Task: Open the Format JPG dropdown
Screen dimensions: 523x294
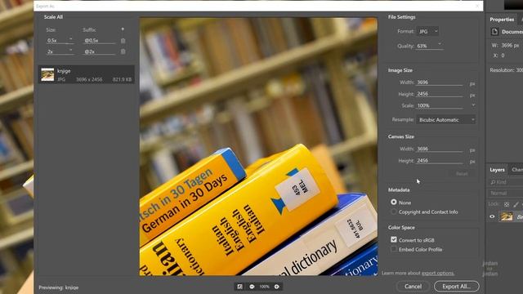Action: click(428, 31)
